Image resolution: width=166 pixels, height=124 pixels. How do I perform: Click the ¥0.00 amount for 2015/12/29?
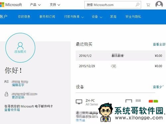point(158,66)
